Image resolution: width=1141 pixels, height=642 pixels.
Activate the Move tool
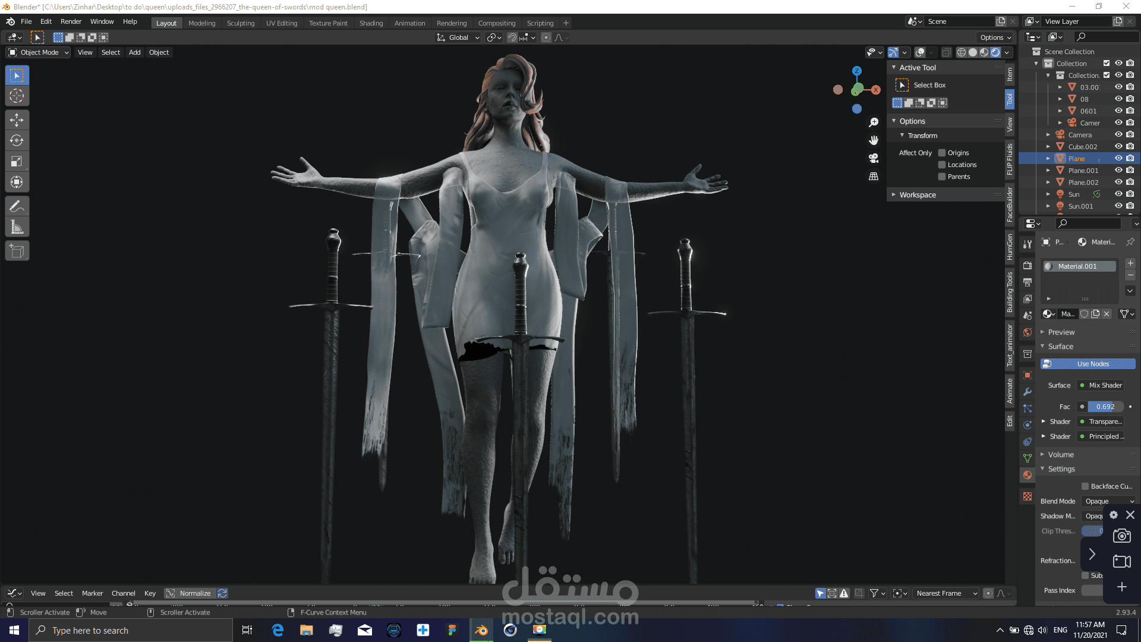tap(17, 120)
